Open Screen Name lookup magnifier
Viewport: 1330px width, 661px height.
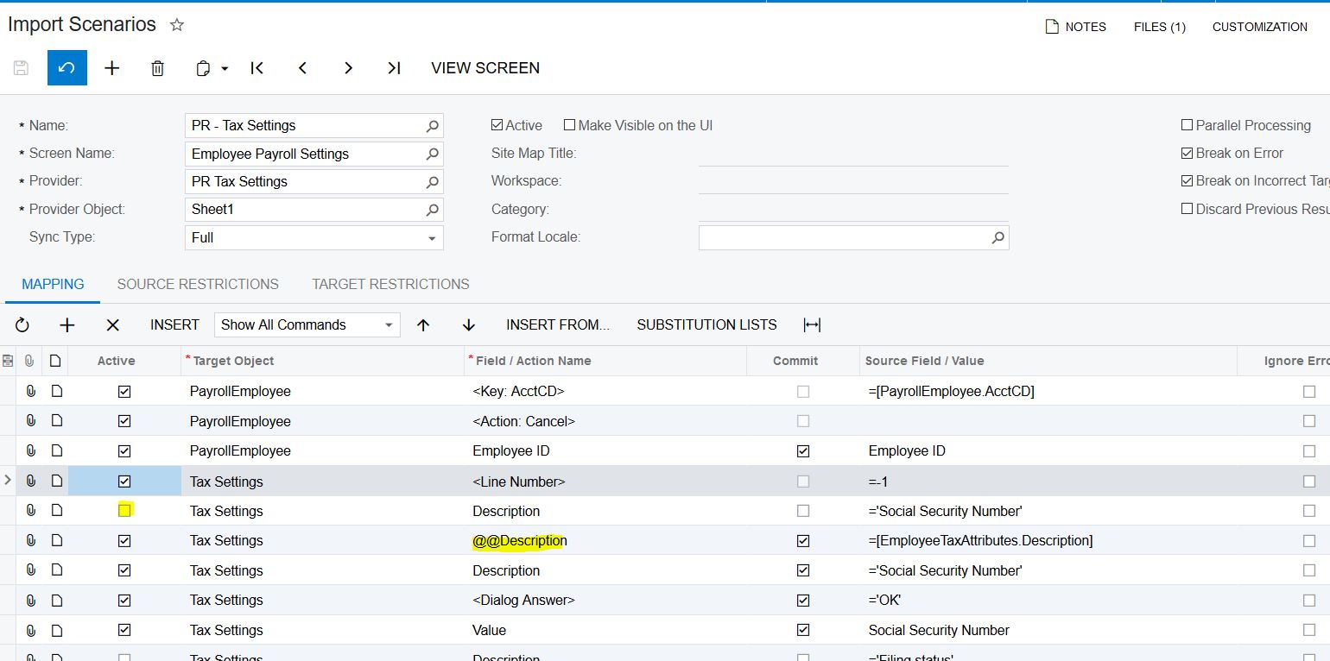point(433,154)
